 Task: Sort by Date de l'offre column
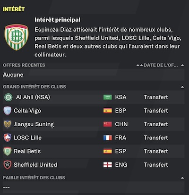point(161,65)
